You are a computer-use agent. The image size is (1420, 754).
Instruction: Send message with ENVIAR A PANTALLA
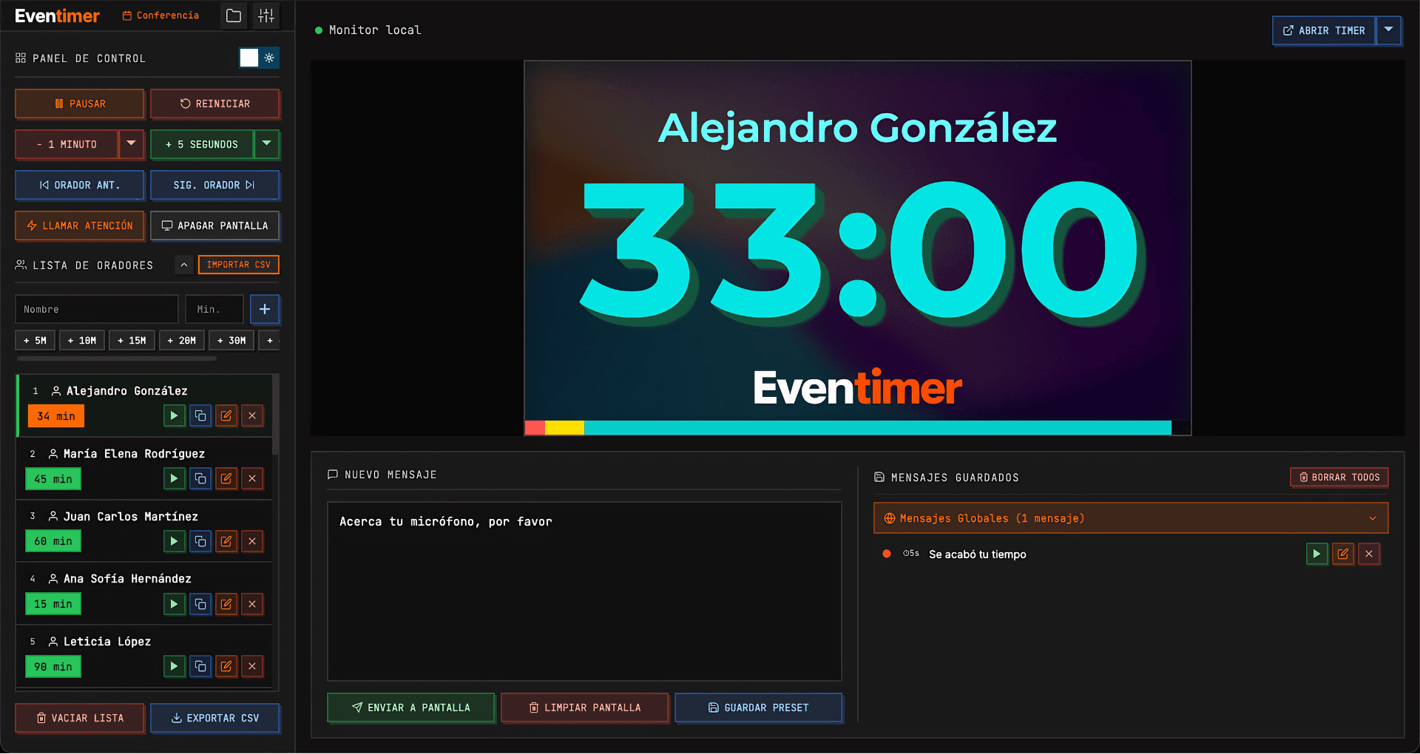pyautogui.click(x=411, y=707)
